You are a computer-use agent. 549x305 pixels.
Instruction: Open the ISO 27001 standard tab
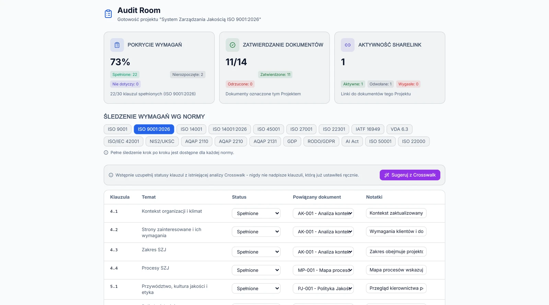click(301, 129)
